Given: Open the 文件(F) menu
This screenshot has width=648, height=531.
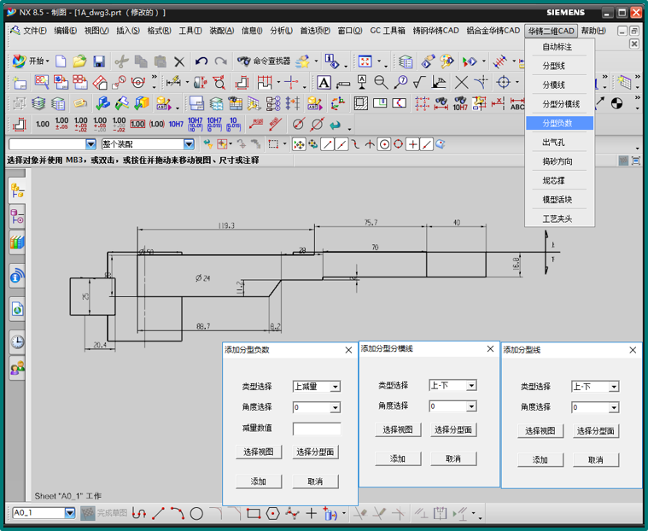Looking at the screenshot, I should click(x=35, y=31).
